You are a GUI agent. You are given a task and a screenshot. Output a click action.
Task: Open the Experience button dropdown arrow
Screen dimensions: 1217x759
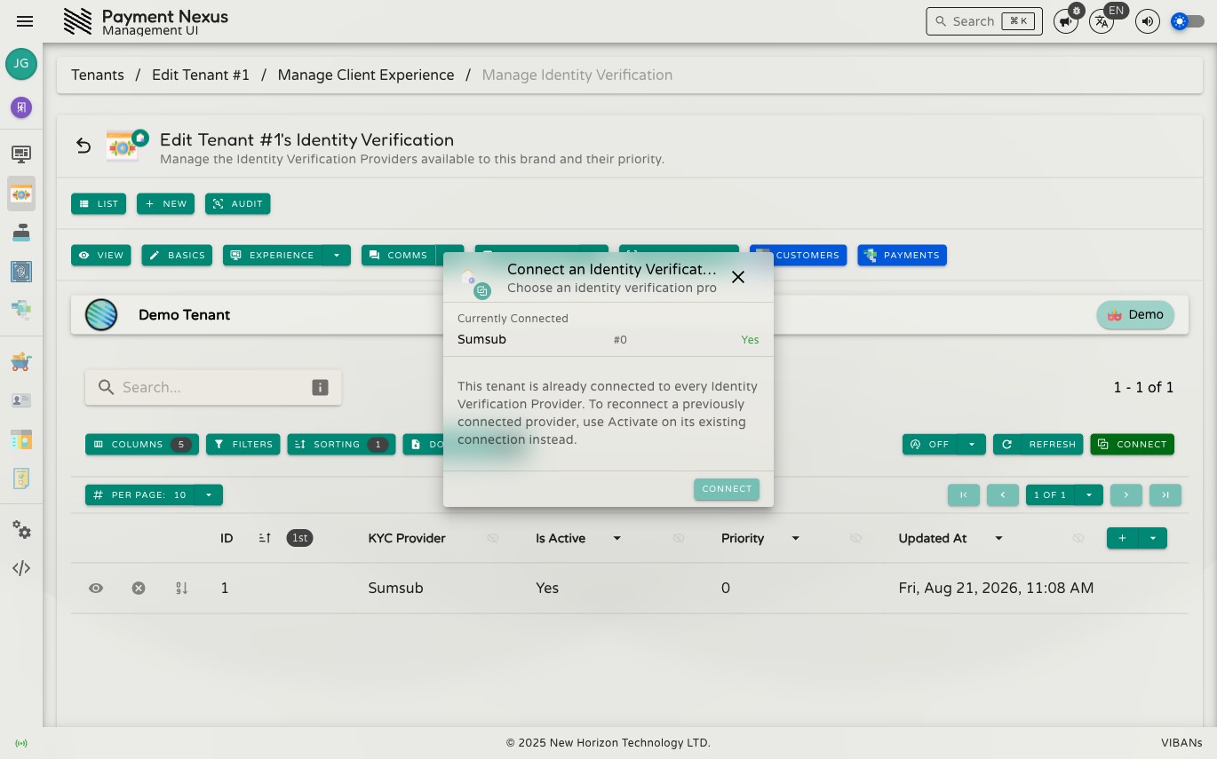coord(337,255)
